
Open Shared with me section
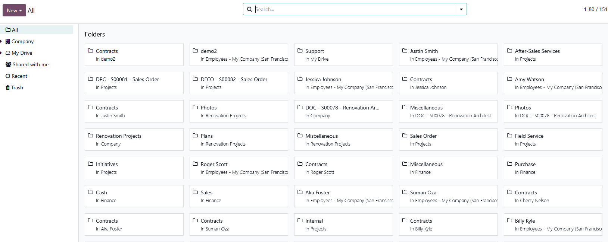pyautogui.click(x=31, y=64)
